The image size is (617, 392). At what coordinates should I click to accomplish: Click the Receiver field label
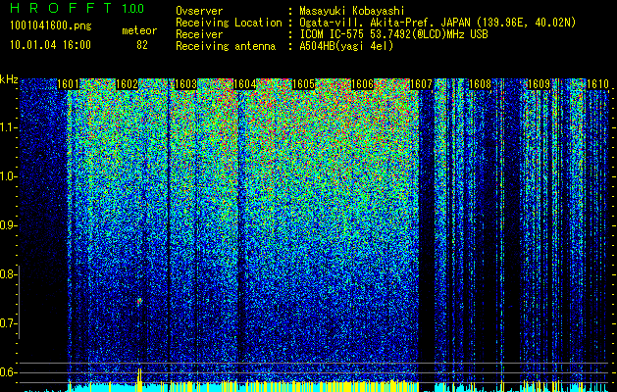click(x=199, y=34)
